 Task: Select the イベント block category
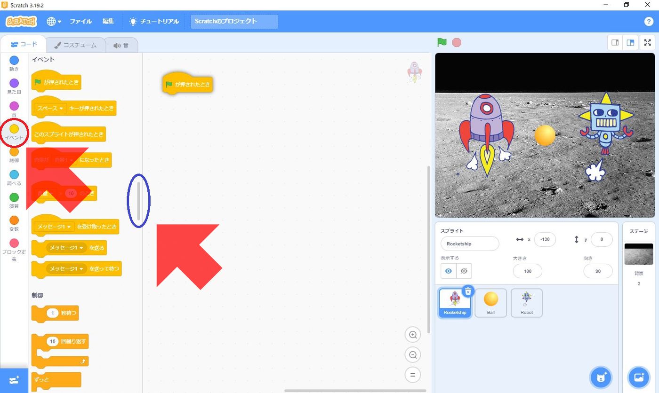(x=14, y=132)
